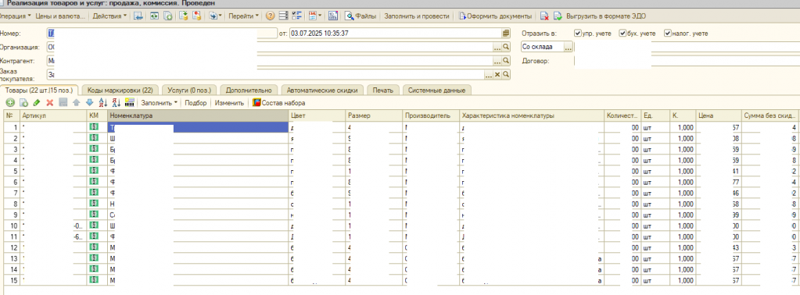Open the Операция dropdown menu
Viewport: 800px width, 295px height.
pyautogui.click(x=16, y=16)
